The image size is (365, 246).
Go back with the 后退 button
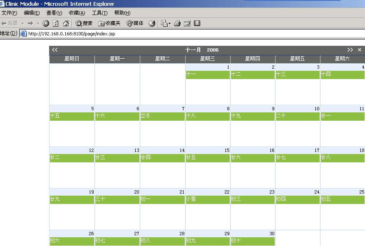click(10, 23)
